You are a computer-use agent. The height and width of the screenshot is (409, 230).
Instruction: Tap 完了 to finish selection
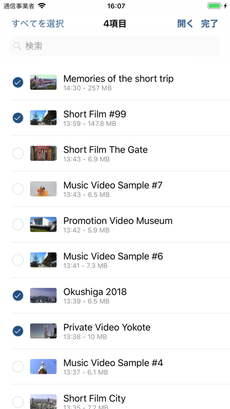pos(209,24)
